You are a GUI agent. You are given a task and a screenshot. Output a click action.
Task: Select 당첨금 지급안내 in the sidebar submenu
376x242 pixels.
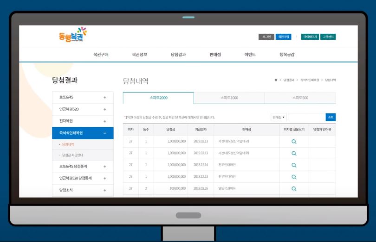pyautogui.click(x=73, y=155)
